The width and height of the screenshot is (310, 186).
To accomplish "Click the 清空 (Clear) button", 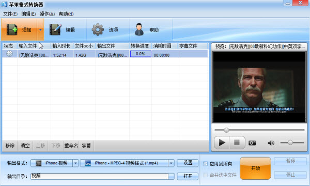I will (25, 146).
